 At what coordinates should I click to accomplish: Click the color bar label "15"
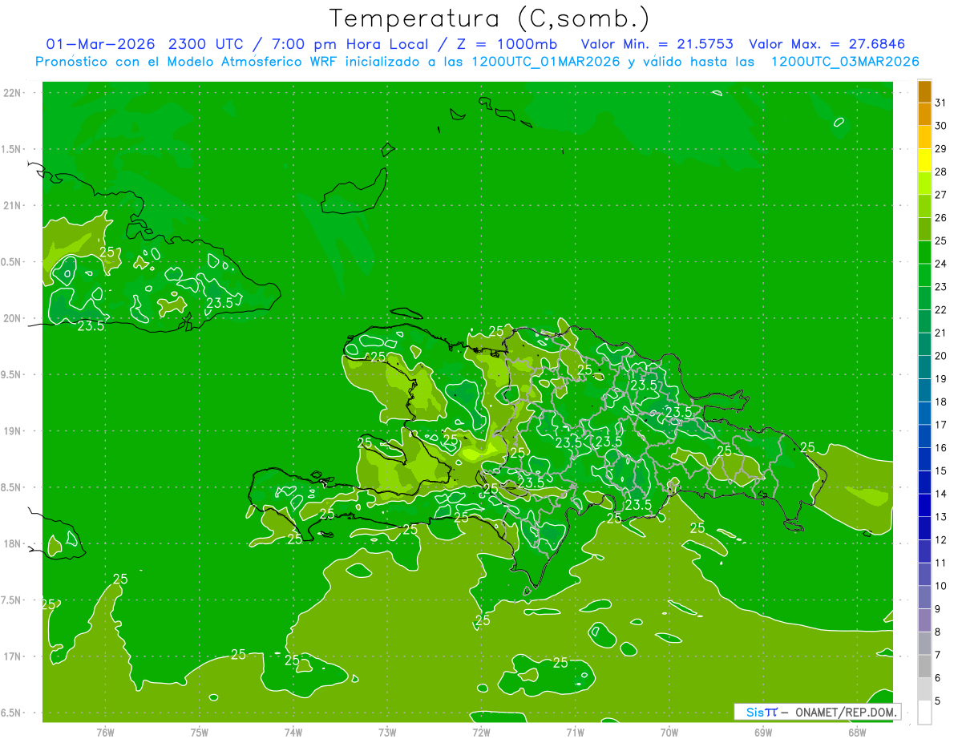click(x=941, y=470)
